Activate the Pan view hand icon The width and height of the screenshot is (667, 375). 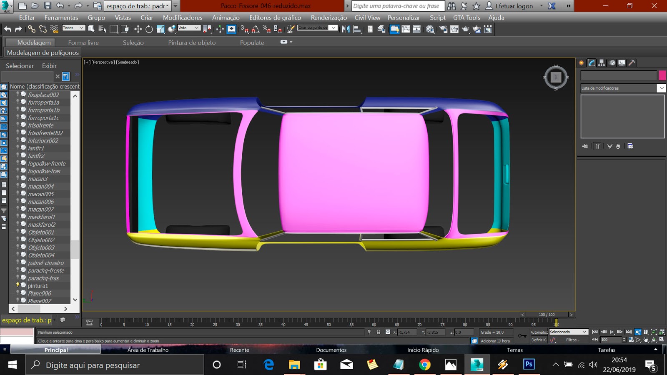646,340
